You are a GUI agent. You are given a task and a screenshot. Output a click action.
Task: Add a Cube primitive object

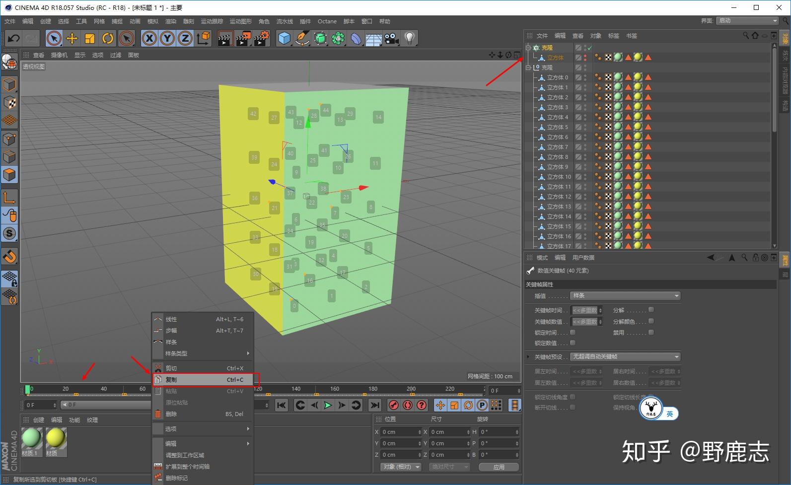click(284, 38)
